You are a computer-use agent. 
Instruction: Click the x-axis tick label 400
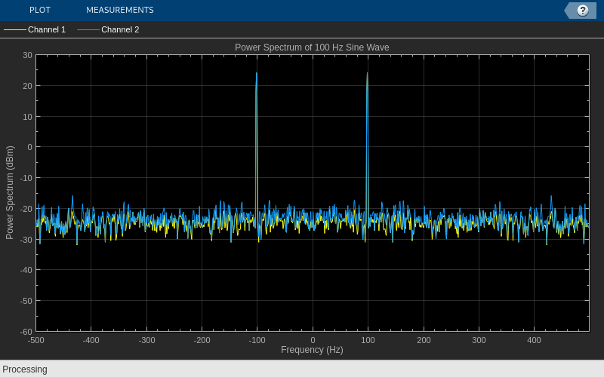pos(534,340)
